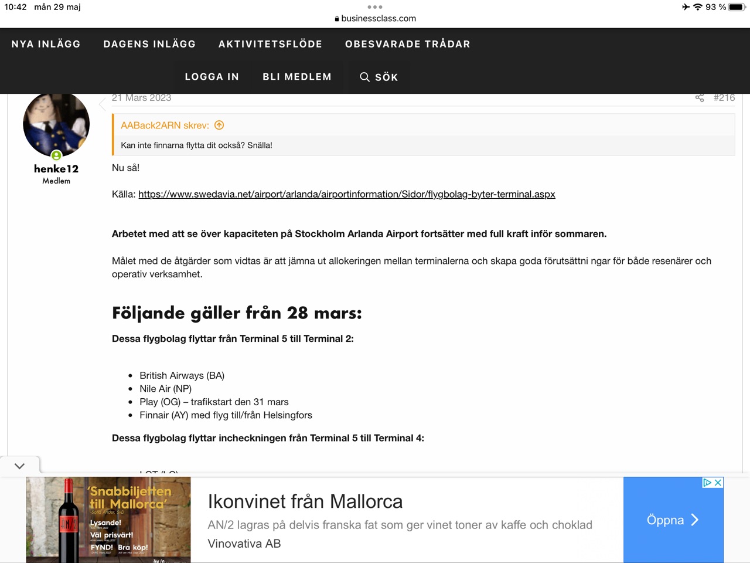Click the share icon beside post #216

[699, 98]
